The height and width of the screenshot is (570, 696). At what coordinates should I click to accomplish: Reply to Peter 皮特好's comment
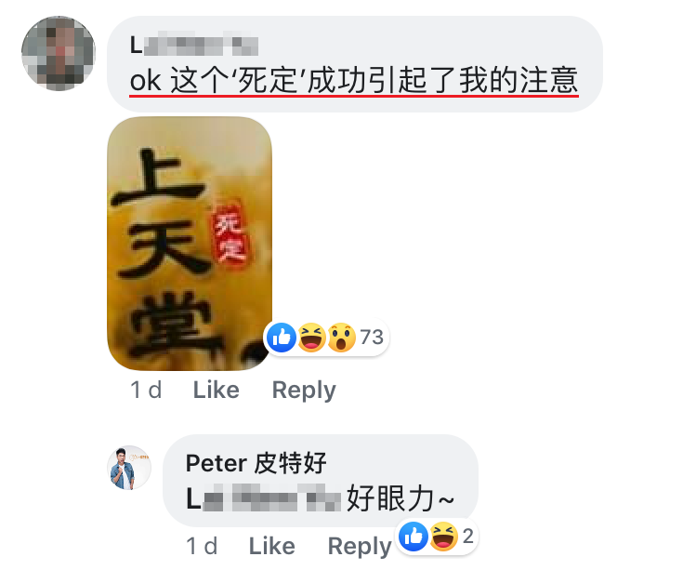click(x=360, y=546)
